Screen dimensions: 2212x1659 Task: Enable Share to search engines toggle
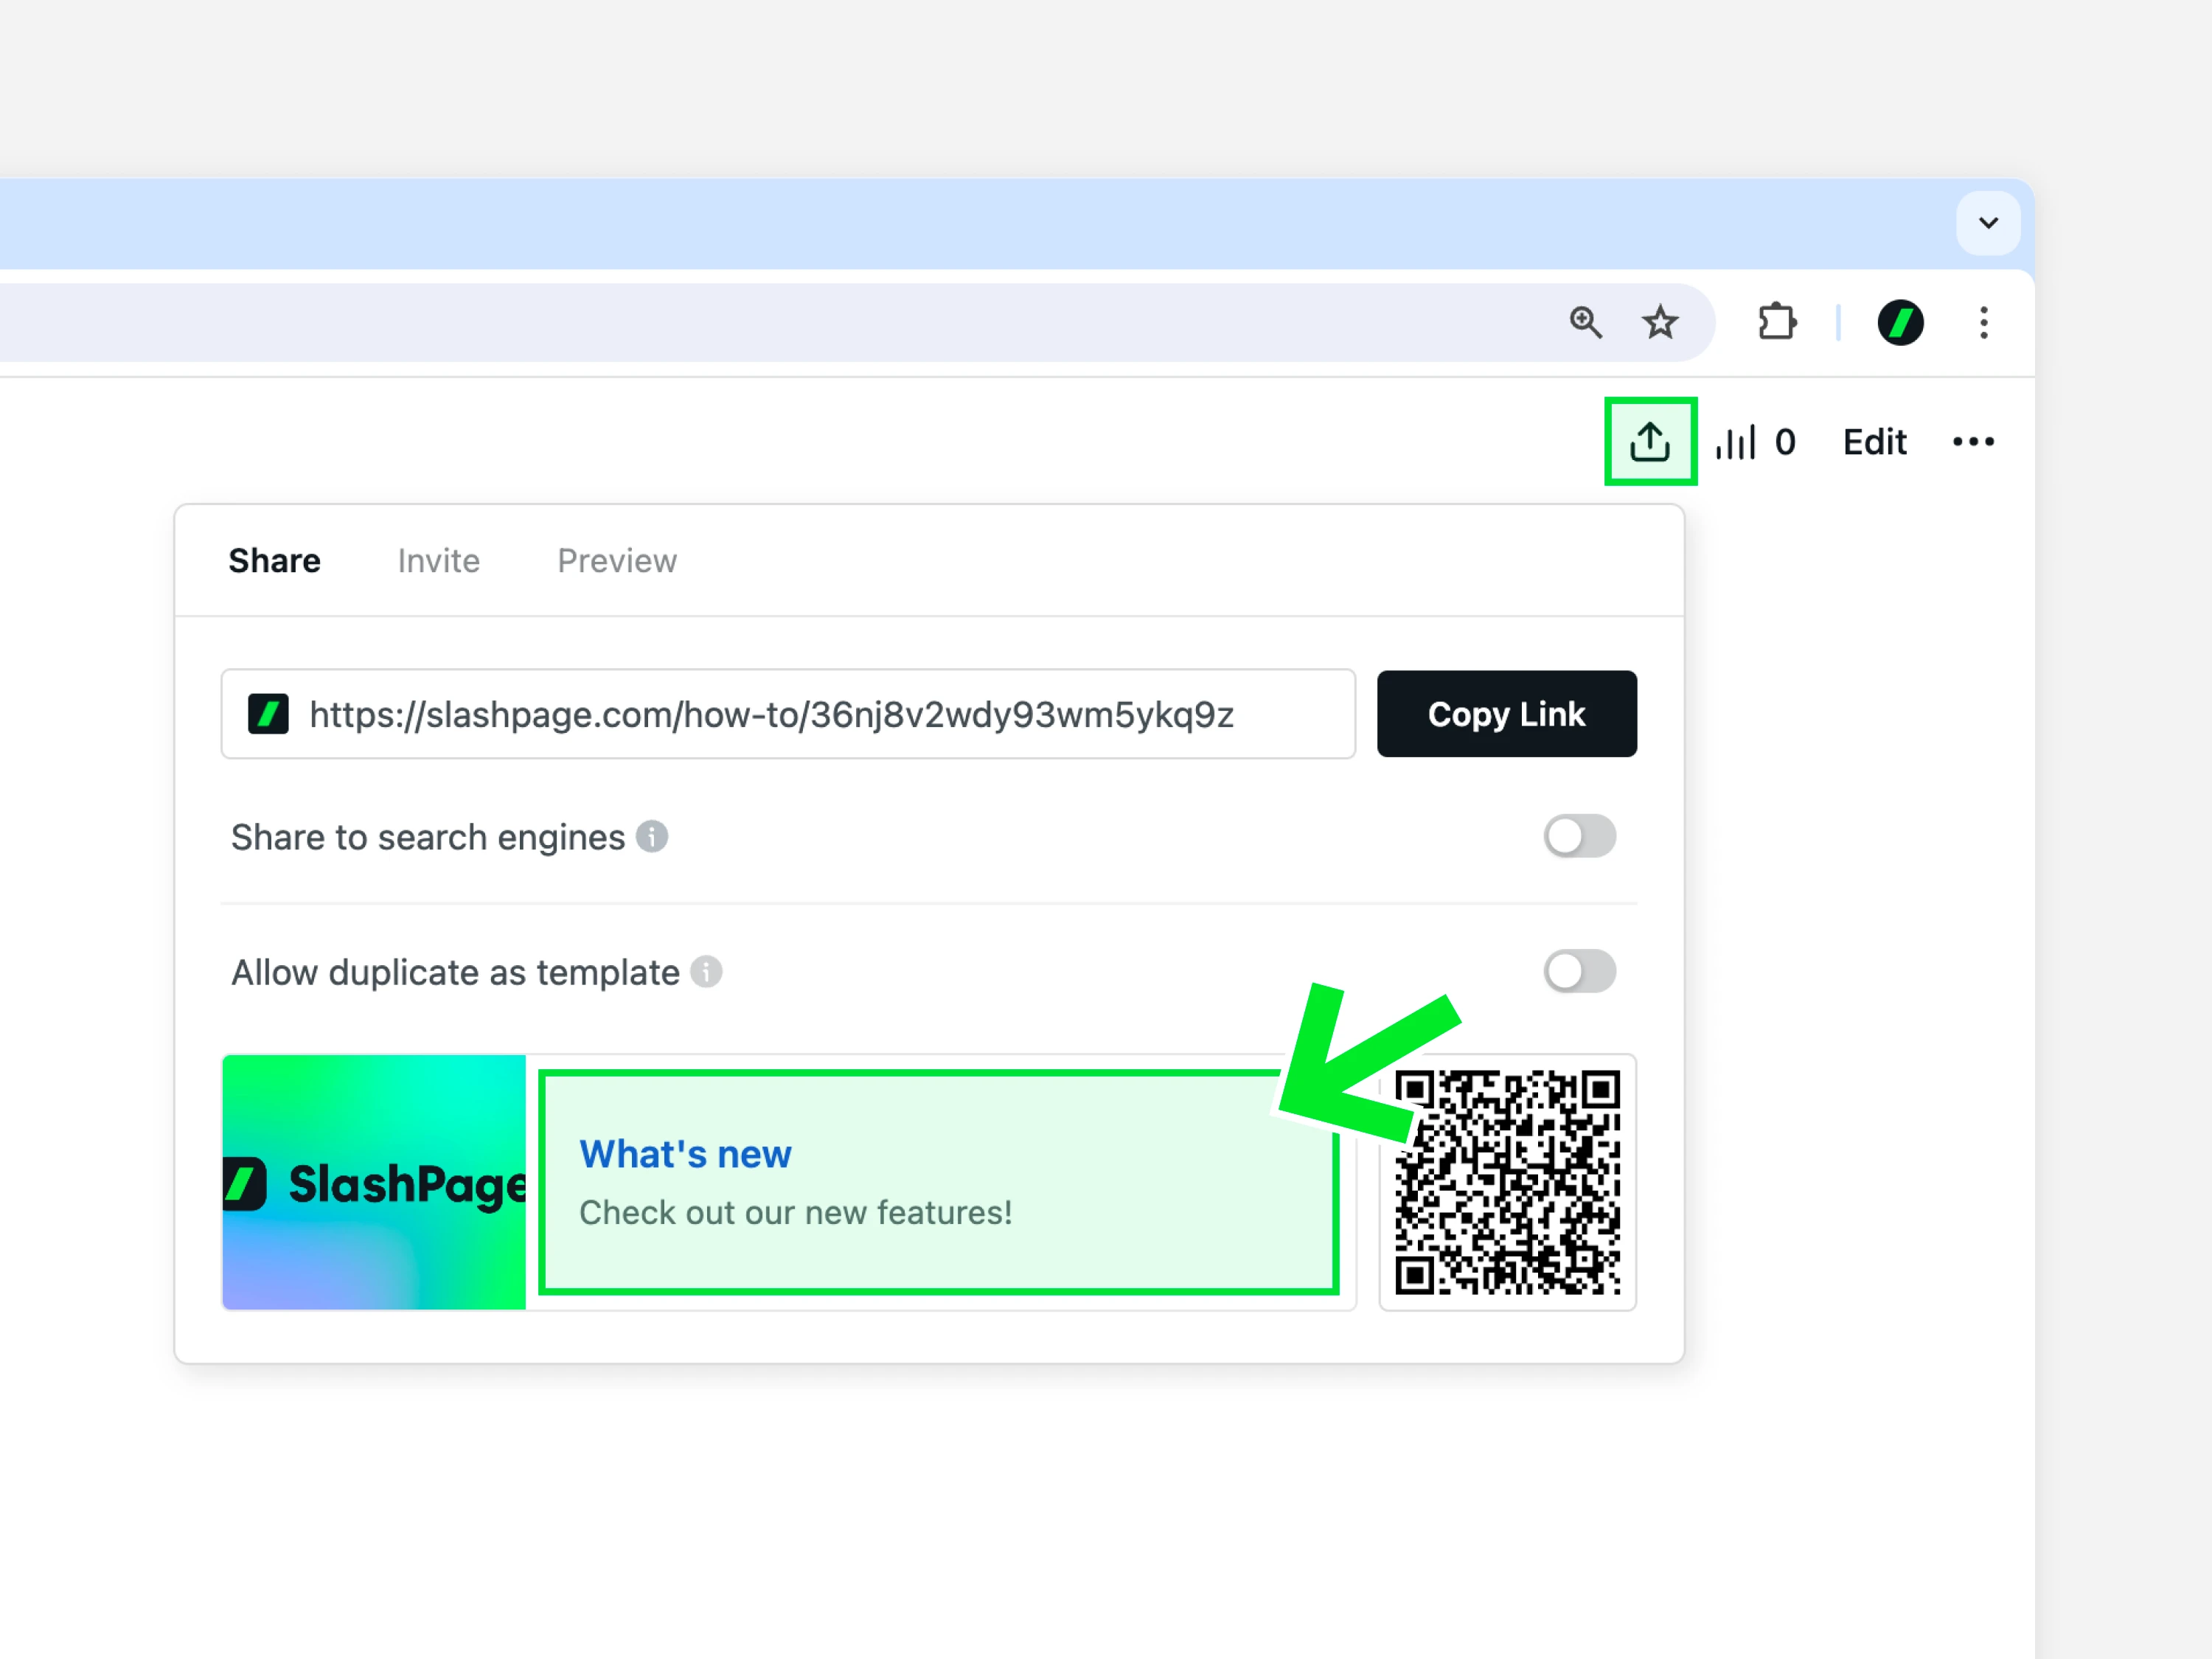(x=1579, y=836)
